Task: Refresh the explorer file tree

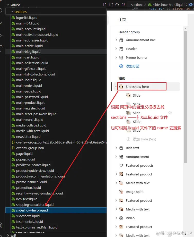Action: 117,5
